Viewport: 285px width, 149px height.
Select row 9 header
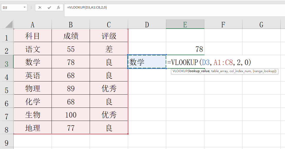point(7,140)
